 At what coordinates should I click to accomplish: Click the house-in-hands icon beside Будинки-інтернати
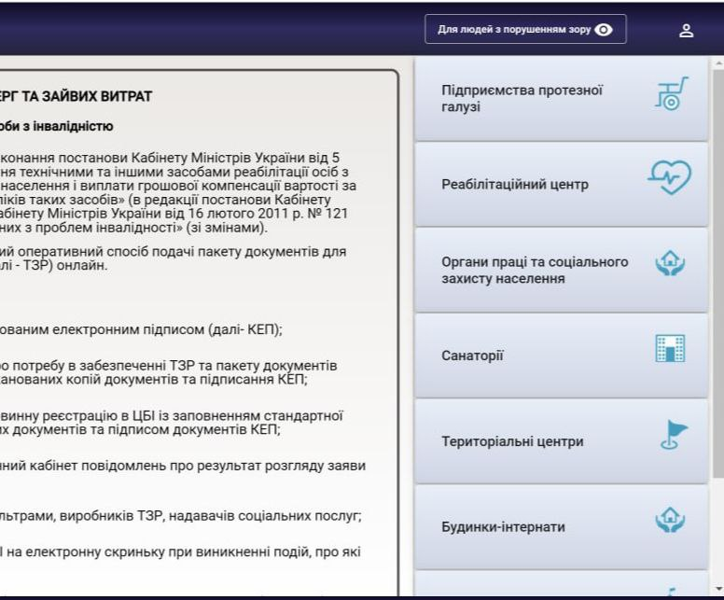pos(670,519)
